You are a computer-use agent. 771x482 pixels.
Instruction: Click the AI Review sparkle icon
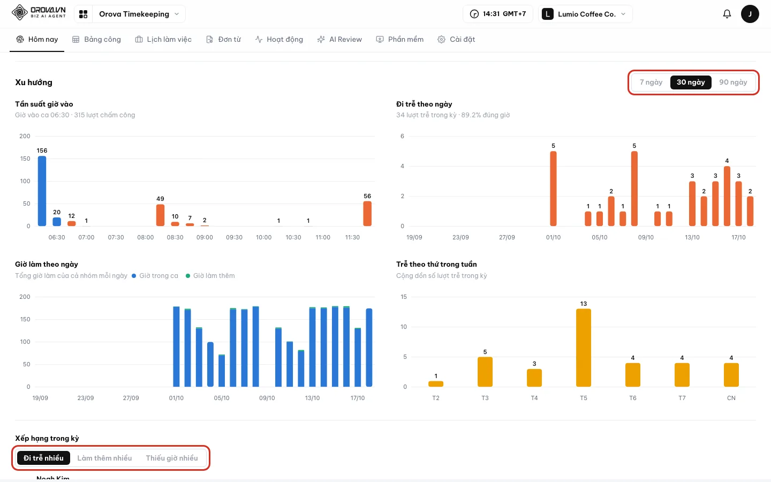click(x=321, y=39)
